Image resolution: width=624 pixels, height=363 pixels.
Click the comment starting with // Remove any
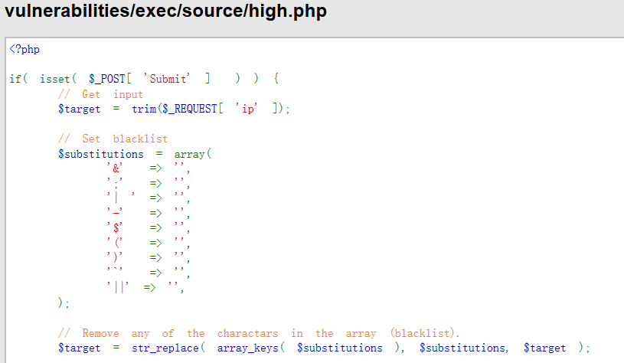259,333
